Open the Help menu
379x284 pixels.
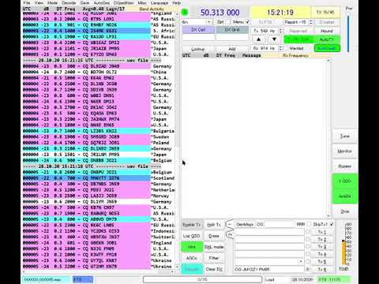[176, 3]
